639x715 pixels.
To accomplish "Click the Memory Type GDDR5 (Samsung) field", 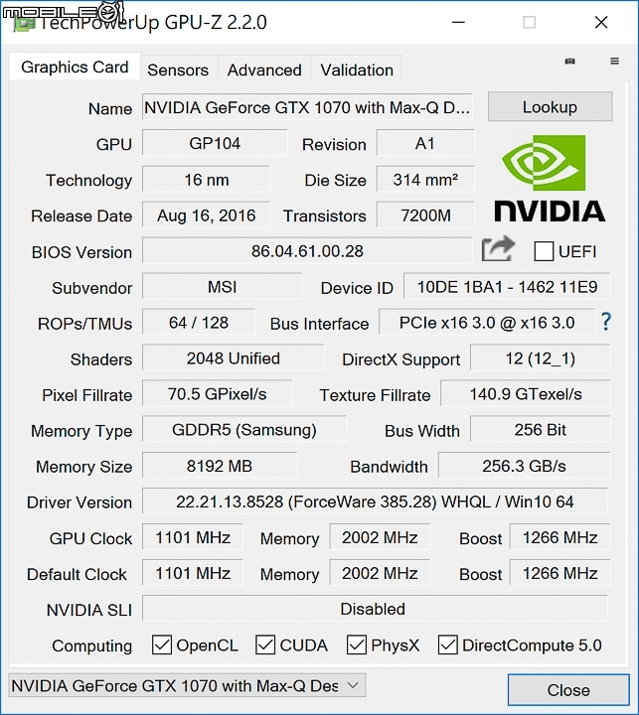I will click(244, 430).
